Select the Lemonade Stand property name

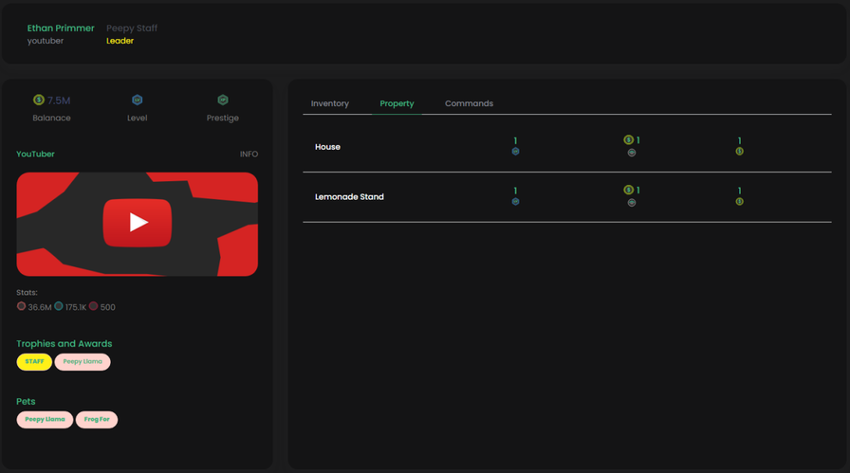(349, 196)
